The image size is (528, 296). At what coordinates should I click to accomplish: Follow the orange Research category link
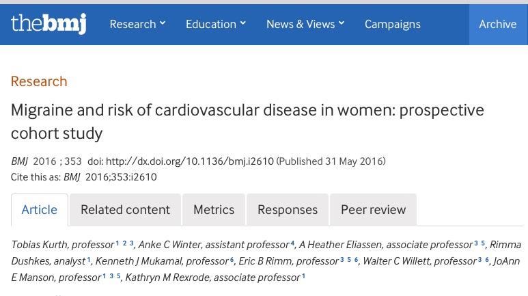[x=39, y=81]
